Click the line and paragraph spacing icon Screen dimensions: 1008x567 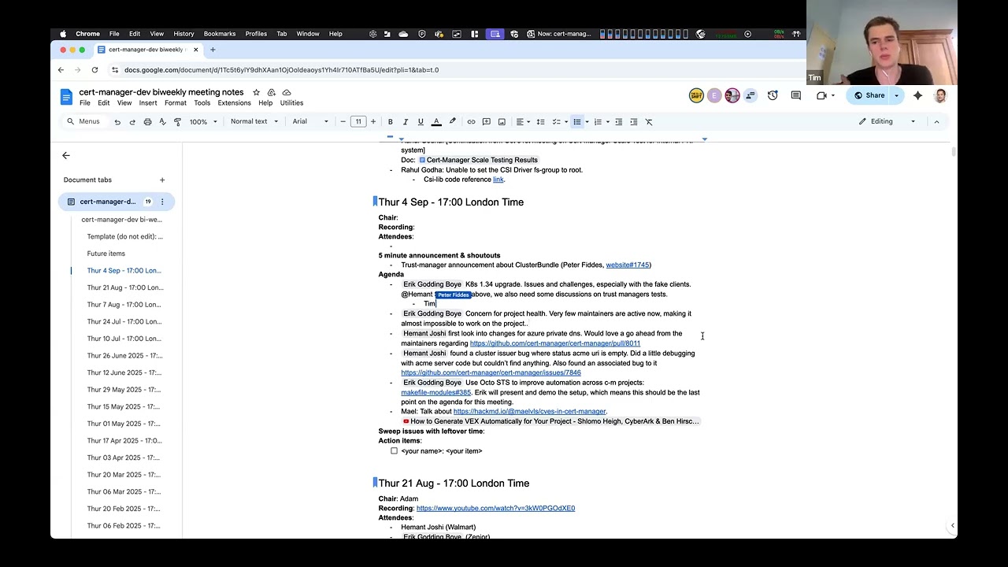coord(540,121)
